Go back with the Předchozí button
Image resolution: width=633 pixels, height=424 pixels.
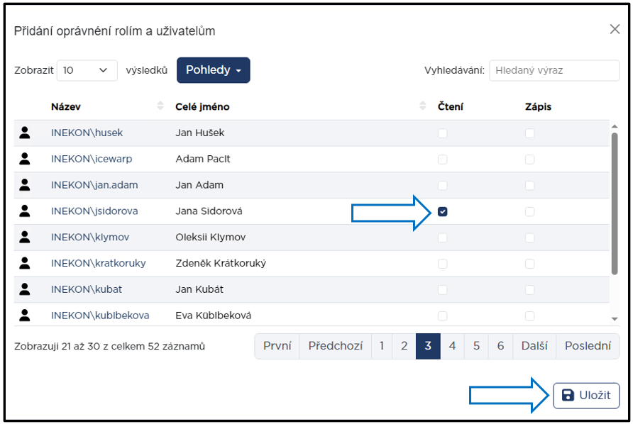[336, 346]
